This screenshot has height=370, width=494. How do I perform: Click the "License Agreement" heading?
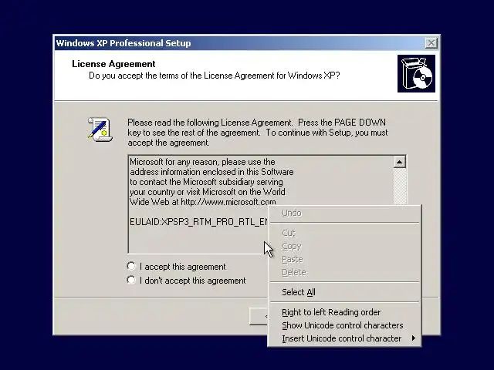[x=113, y=64]
